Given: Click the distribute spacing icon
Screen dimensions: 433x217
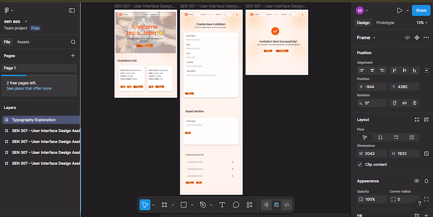Looking at the screenshot, I should (x=426, y=70).
